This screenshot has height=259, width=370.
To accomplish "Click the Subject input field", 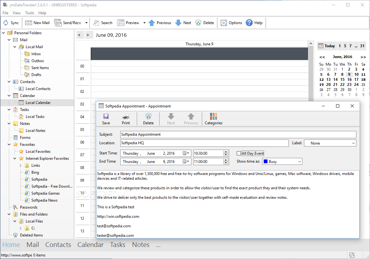I will point(238,134).
